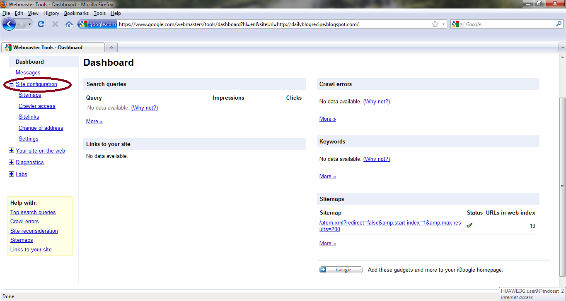566x301 pixels.
Task: Bookmark this page with the star icon
Action: (x=435, y=24)
